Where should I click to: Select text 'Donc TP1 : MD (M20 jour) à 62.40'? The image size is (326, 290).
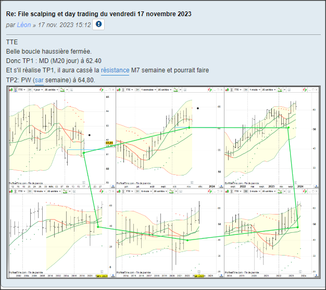click(x=54, y=61)
